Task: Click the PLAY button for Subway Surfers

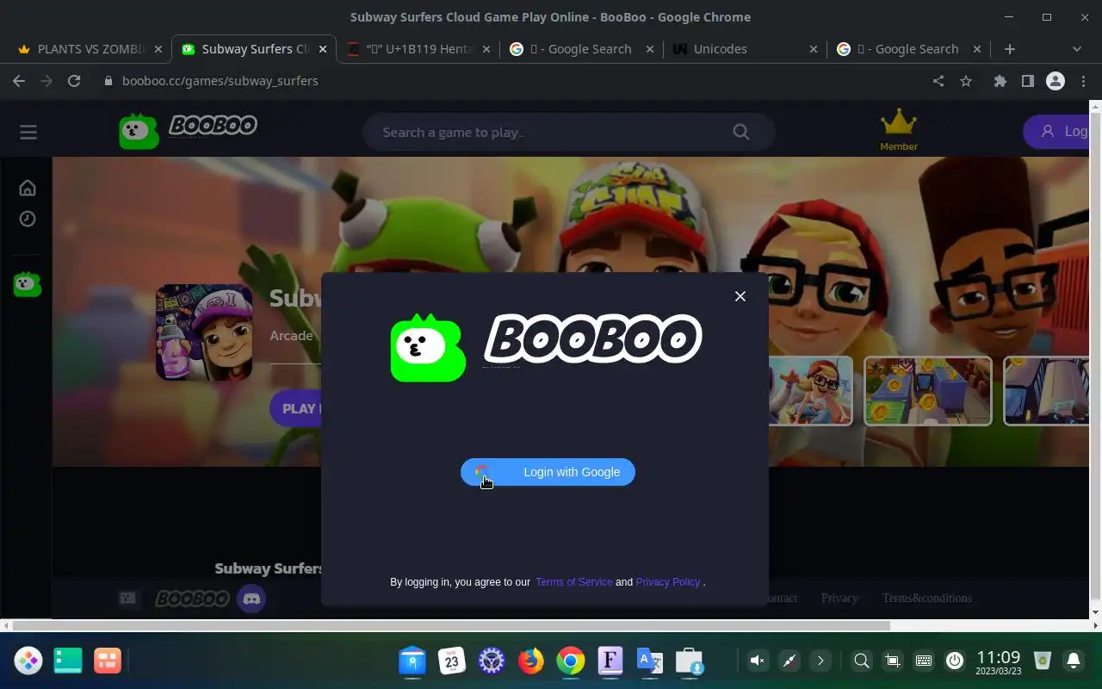Action: [296, 408]
